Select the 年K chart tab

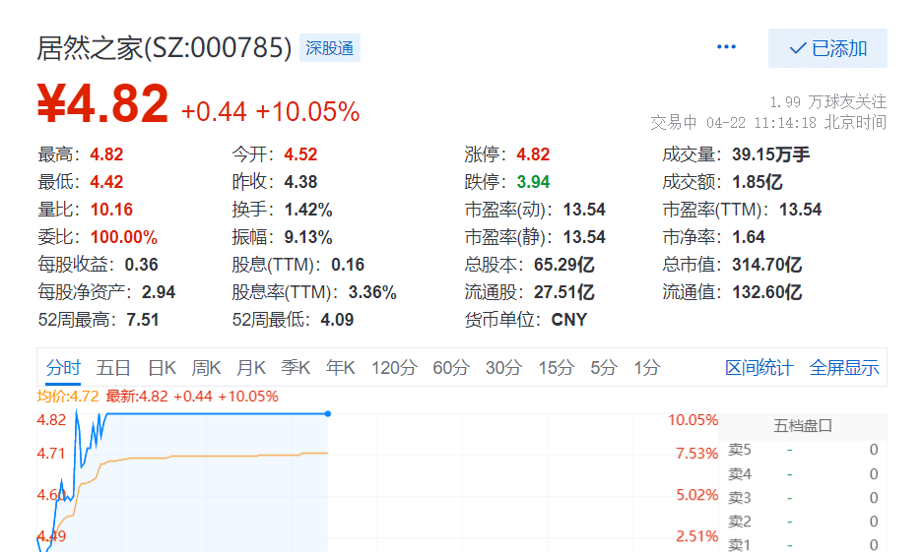click(x=340, y=368)
